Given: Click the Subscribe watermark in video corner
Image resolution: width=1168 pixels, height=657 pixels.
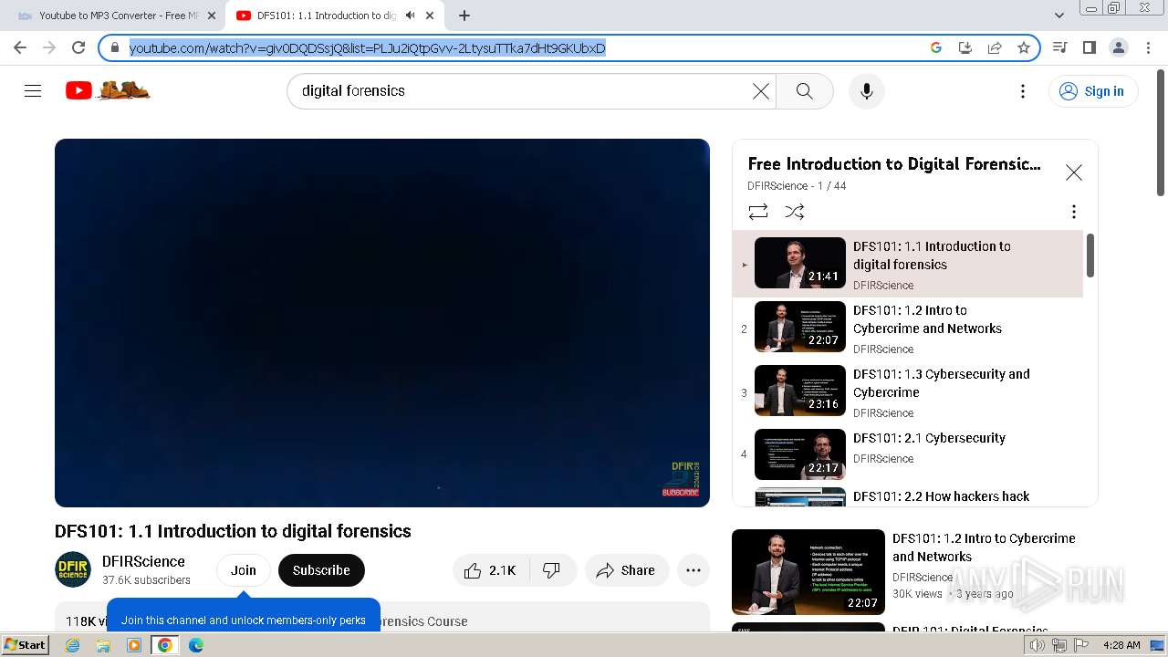Looking at the screenshot, I should click(681, 481).
